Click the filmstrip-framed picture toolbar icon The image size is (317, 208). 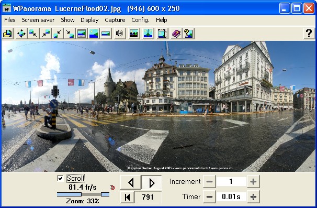coord(82,34)
